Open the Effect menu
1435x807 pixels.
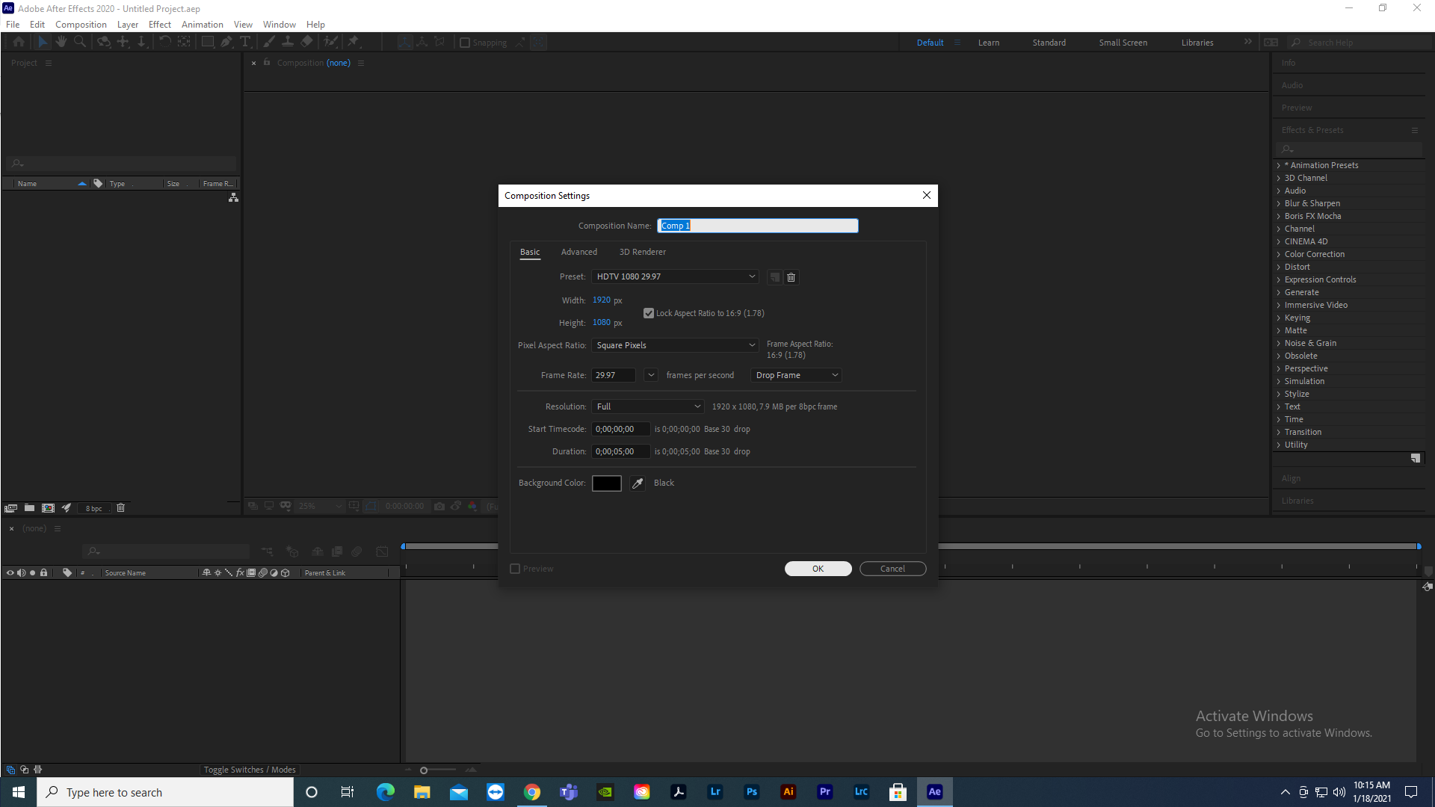coord(160,25)
